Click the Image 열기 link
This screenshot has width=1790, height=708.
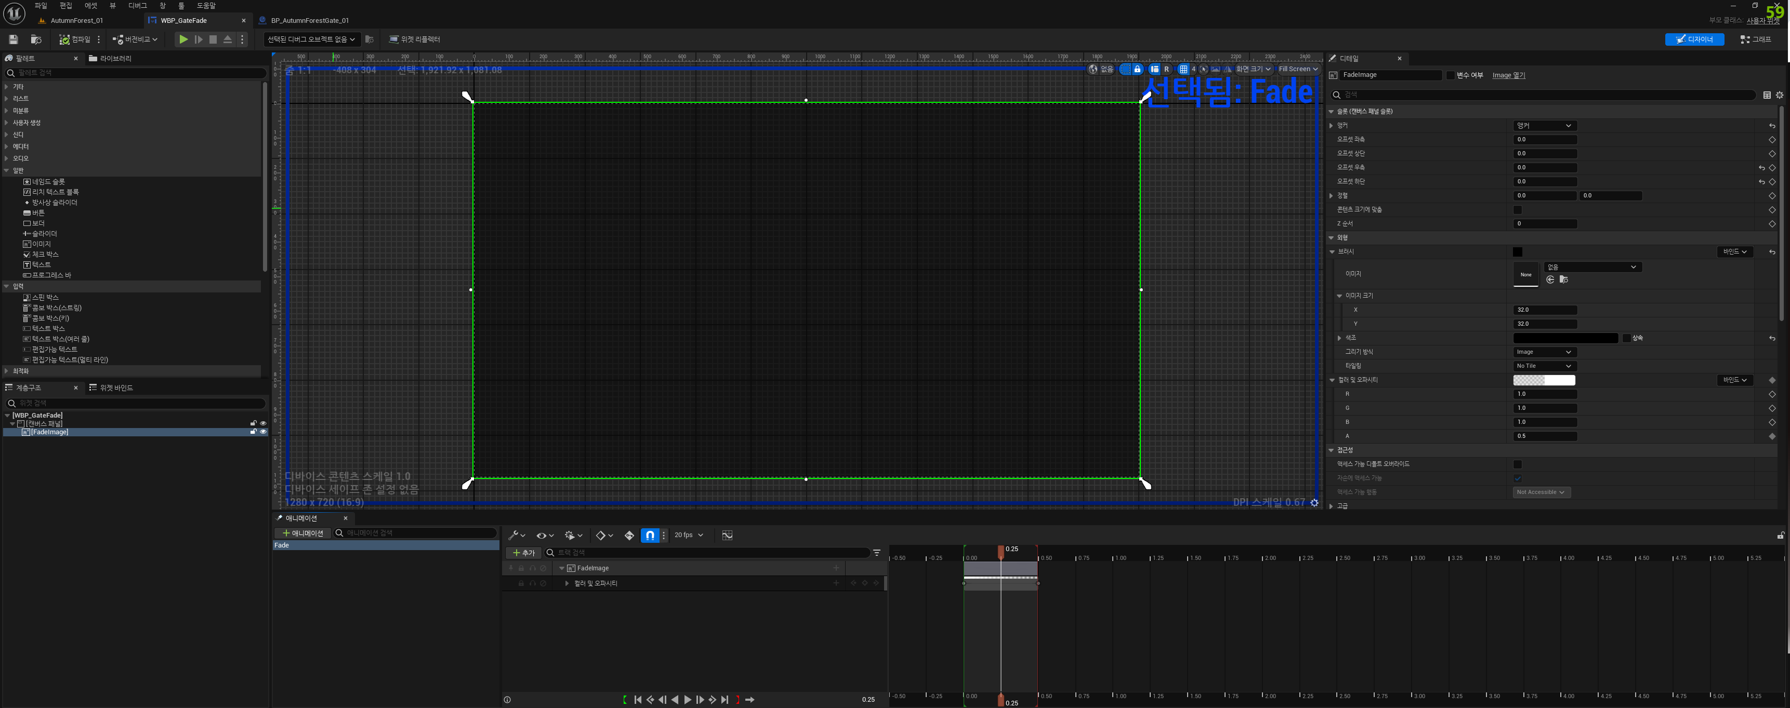pos(1509,75)
